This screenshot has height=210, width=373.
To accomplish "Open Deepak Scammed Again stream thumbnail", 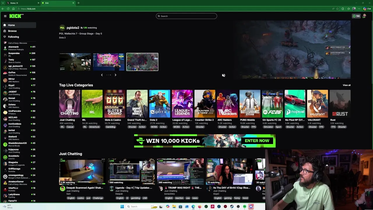I will pyautogui.click(x=82, y=171).
